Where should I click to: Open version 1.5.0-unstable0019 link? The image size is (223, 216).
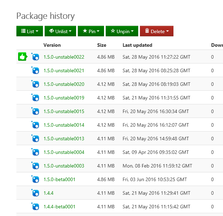(64, 98)
